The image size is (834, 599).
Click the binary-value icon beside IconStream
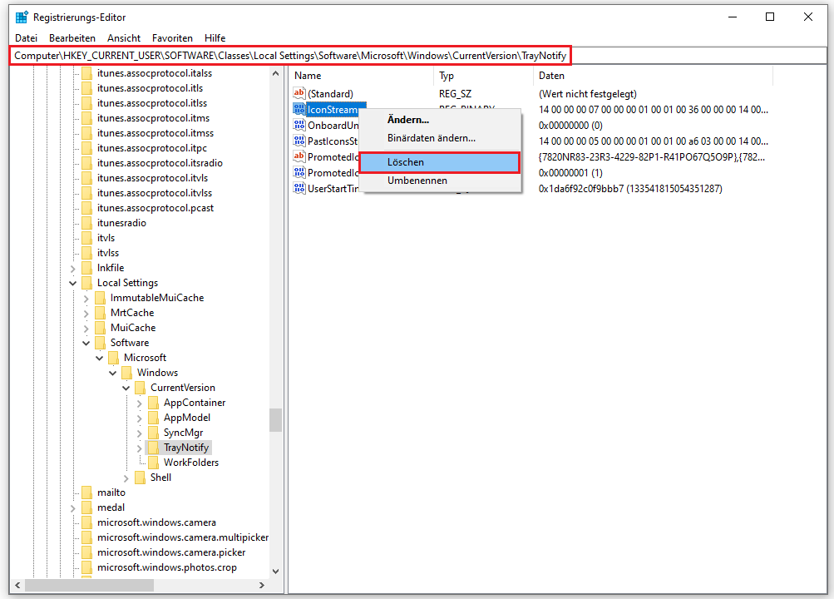(x=299, y=109)
